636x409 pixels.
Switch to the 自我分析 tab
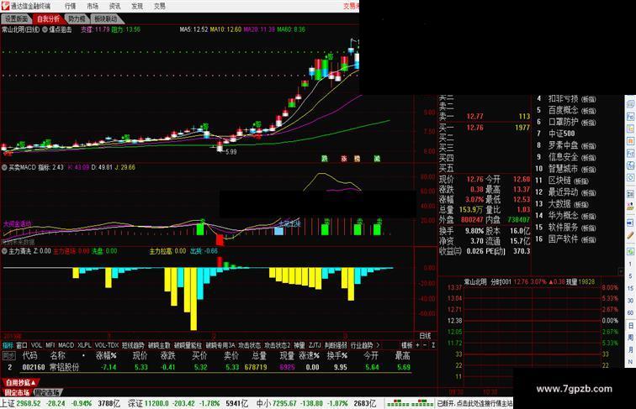point(48,18)
